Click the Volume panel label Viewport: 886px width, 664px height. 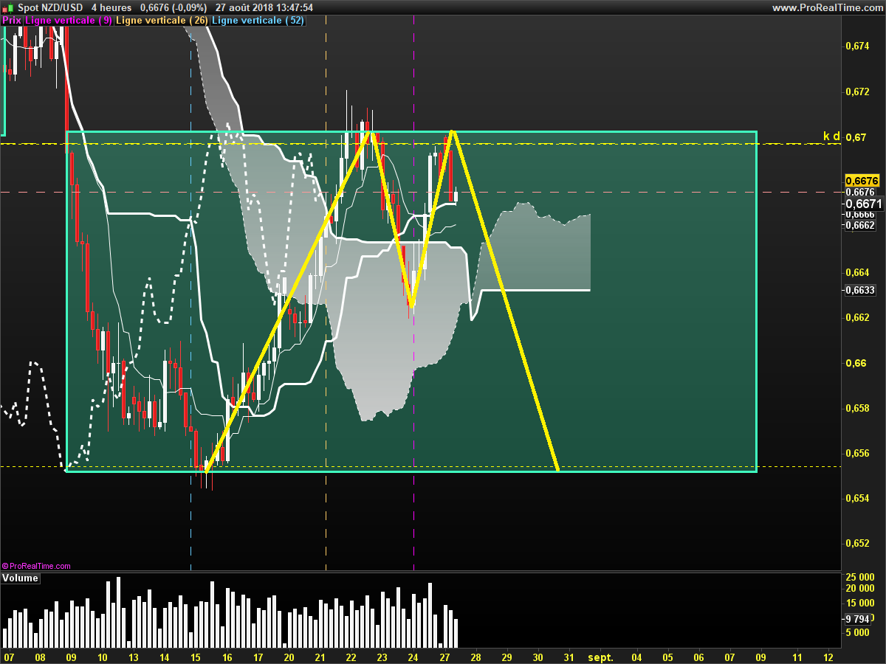(20, 578)
